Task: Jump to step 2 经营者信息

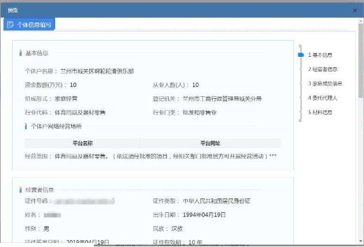Action: 323,69
